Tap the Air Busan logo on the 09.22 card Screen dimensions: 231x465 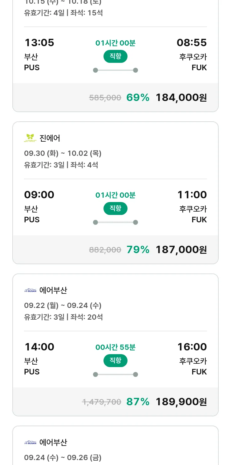(x=30, y=290)
